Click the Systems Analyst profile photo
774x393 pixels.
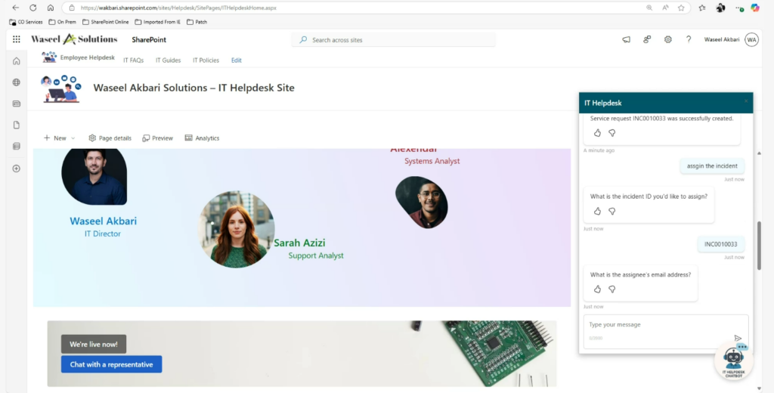tap(422, 203)
